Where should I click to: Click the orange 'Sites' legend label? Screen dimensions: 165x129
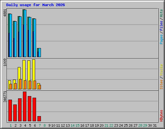161,84
